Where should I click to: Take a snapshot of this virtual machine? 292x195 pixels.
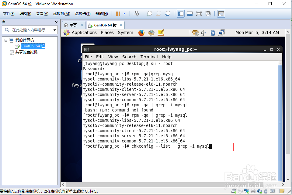(149, 14)
